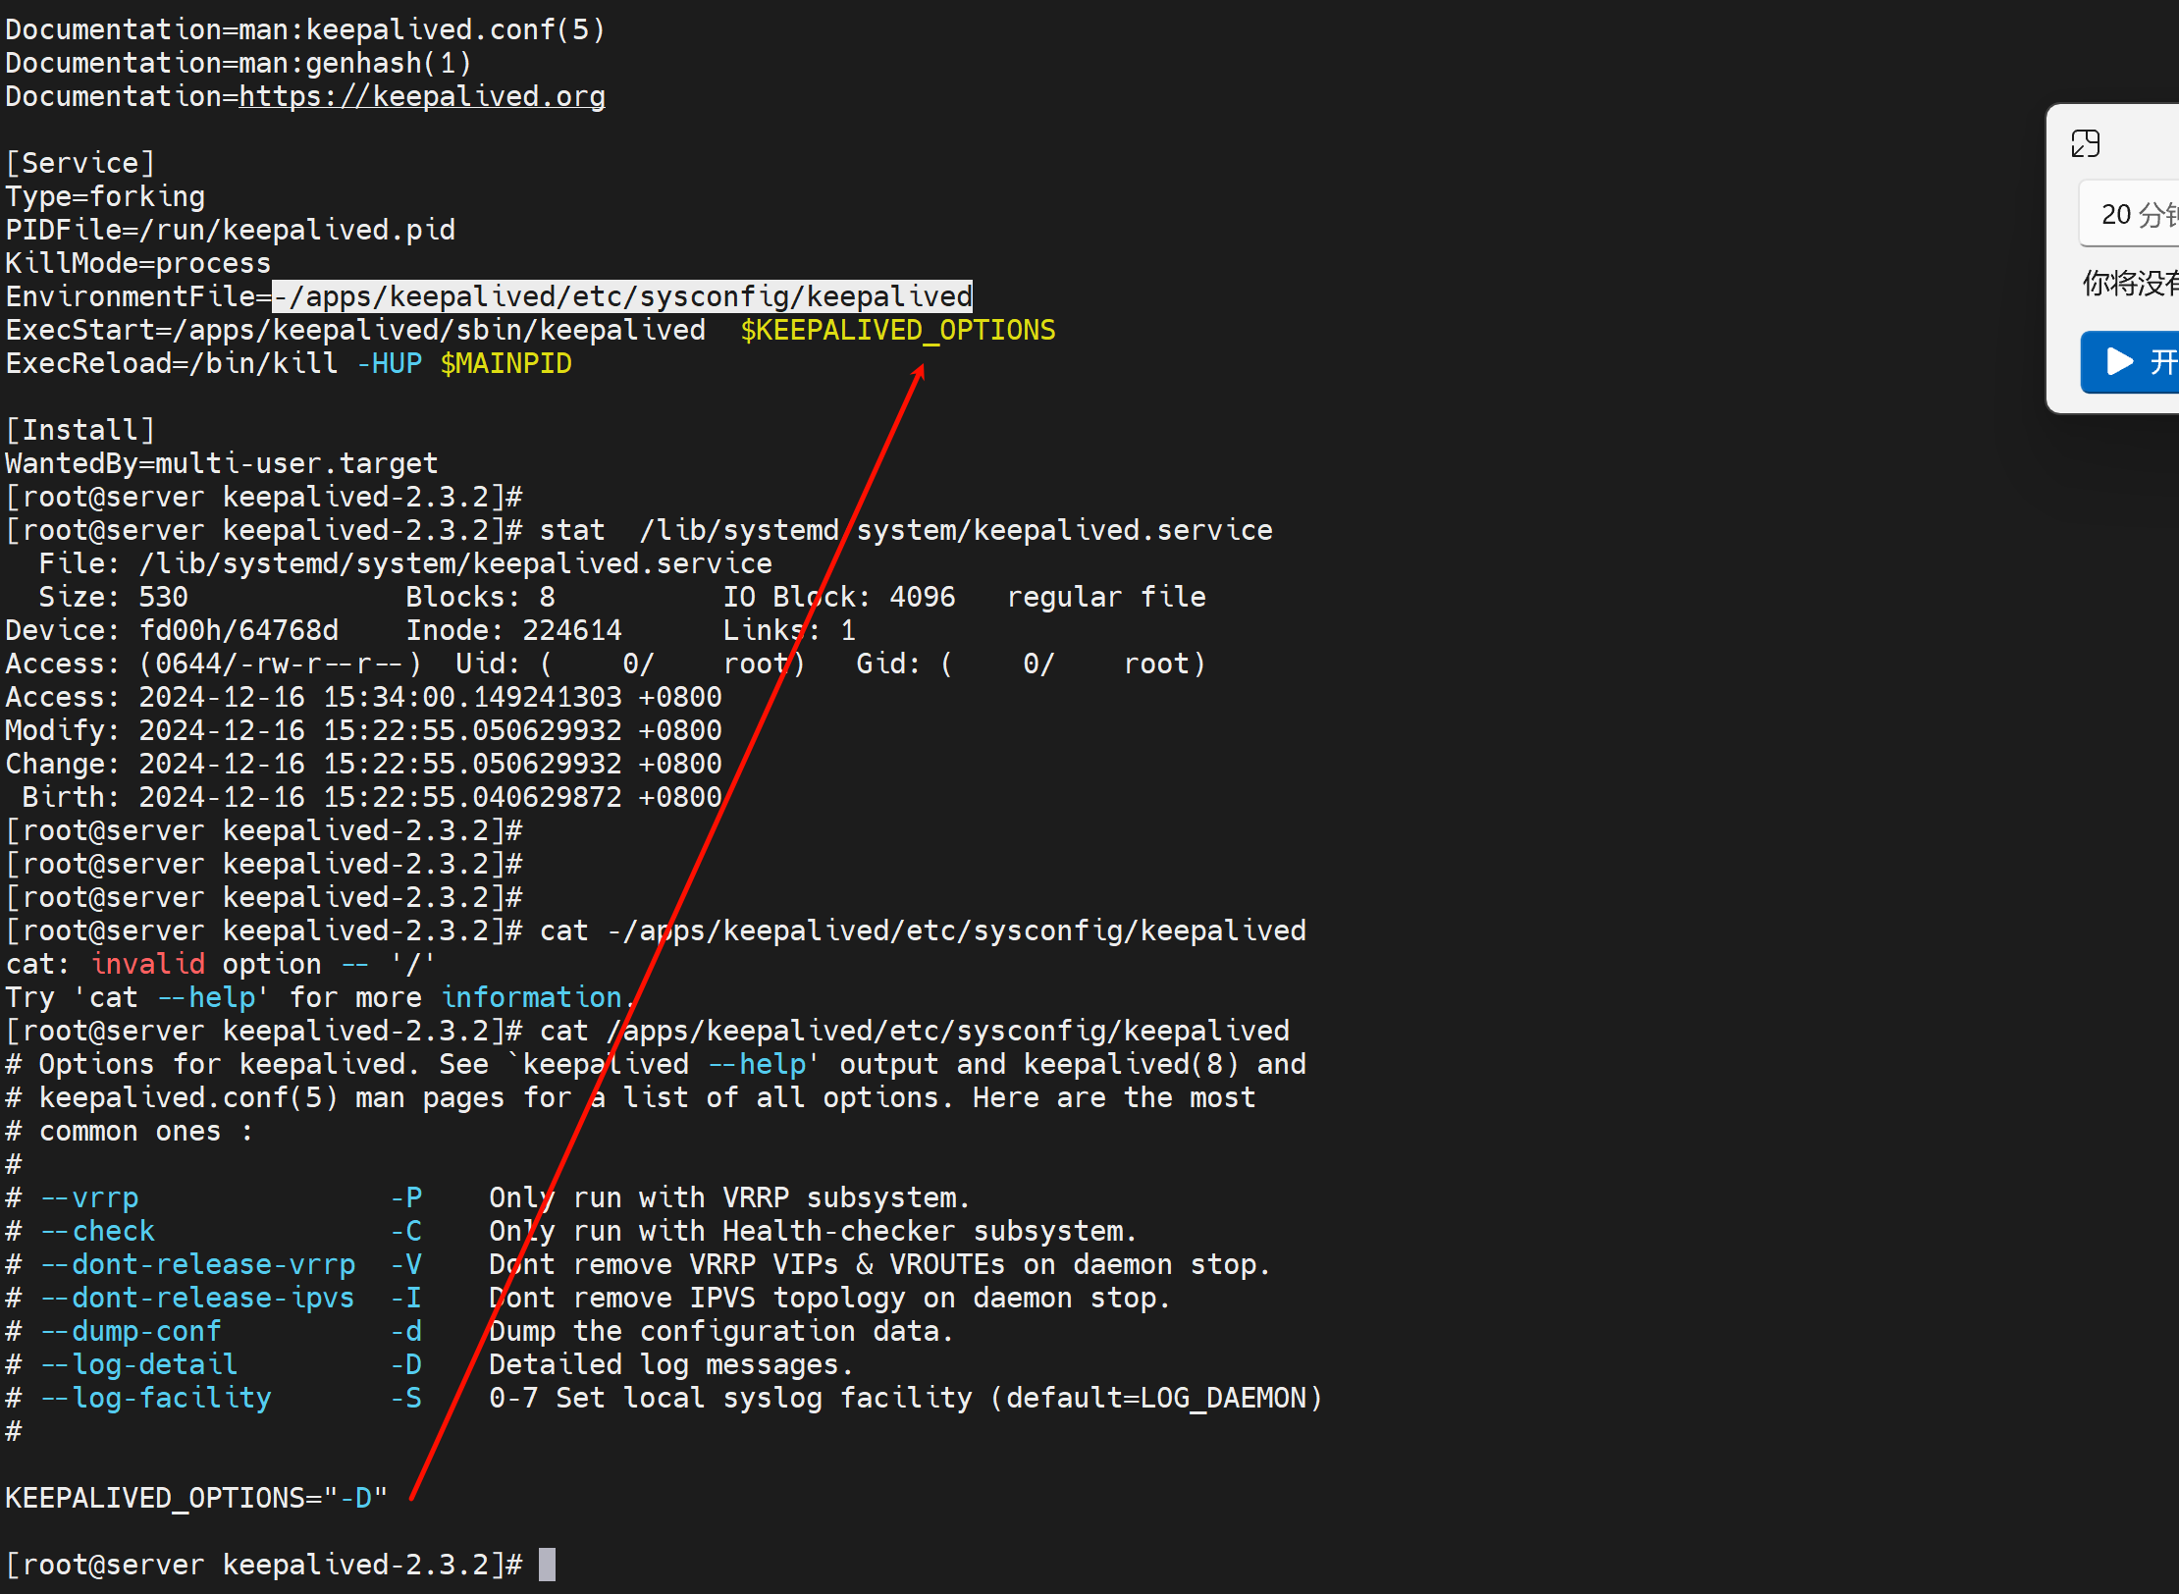The height and width of the screenshot is (1594, 2179).
Task: Click the terminal cursor at the last prompt
Action: (x=547, y=1564)
